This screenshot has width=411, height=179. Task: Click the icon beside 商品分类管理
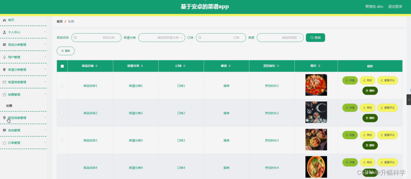(x=5, y=45)
